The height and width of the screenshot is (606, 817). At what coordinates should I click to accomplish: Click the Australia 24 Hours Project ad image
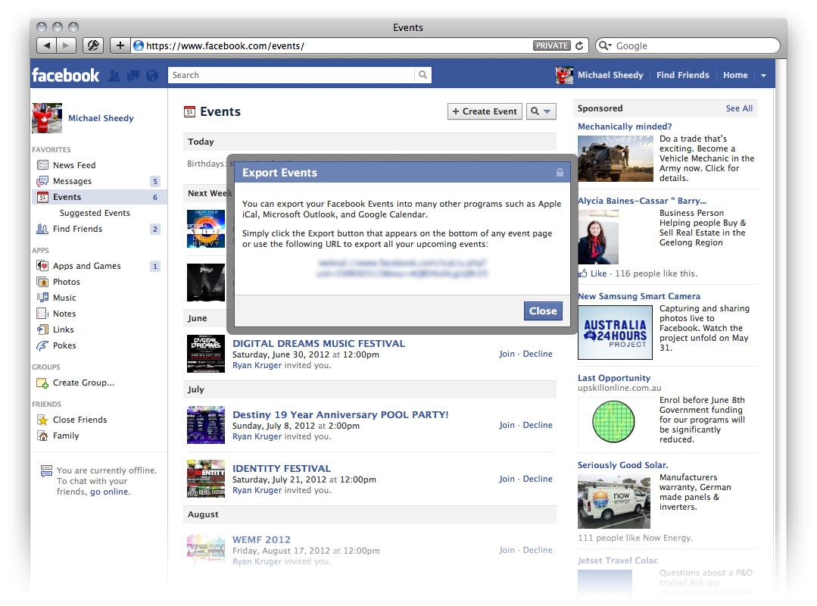click(x=615, y=333)
